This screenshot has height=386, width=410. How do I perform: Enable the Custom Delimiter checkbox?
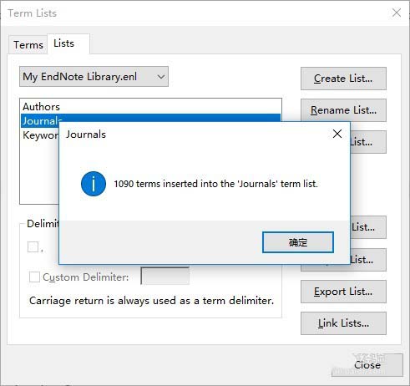pos(34,277)
